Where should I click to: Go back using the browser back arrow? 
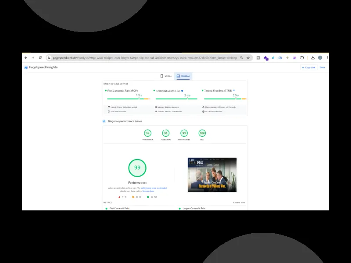(x=26, y=58)
